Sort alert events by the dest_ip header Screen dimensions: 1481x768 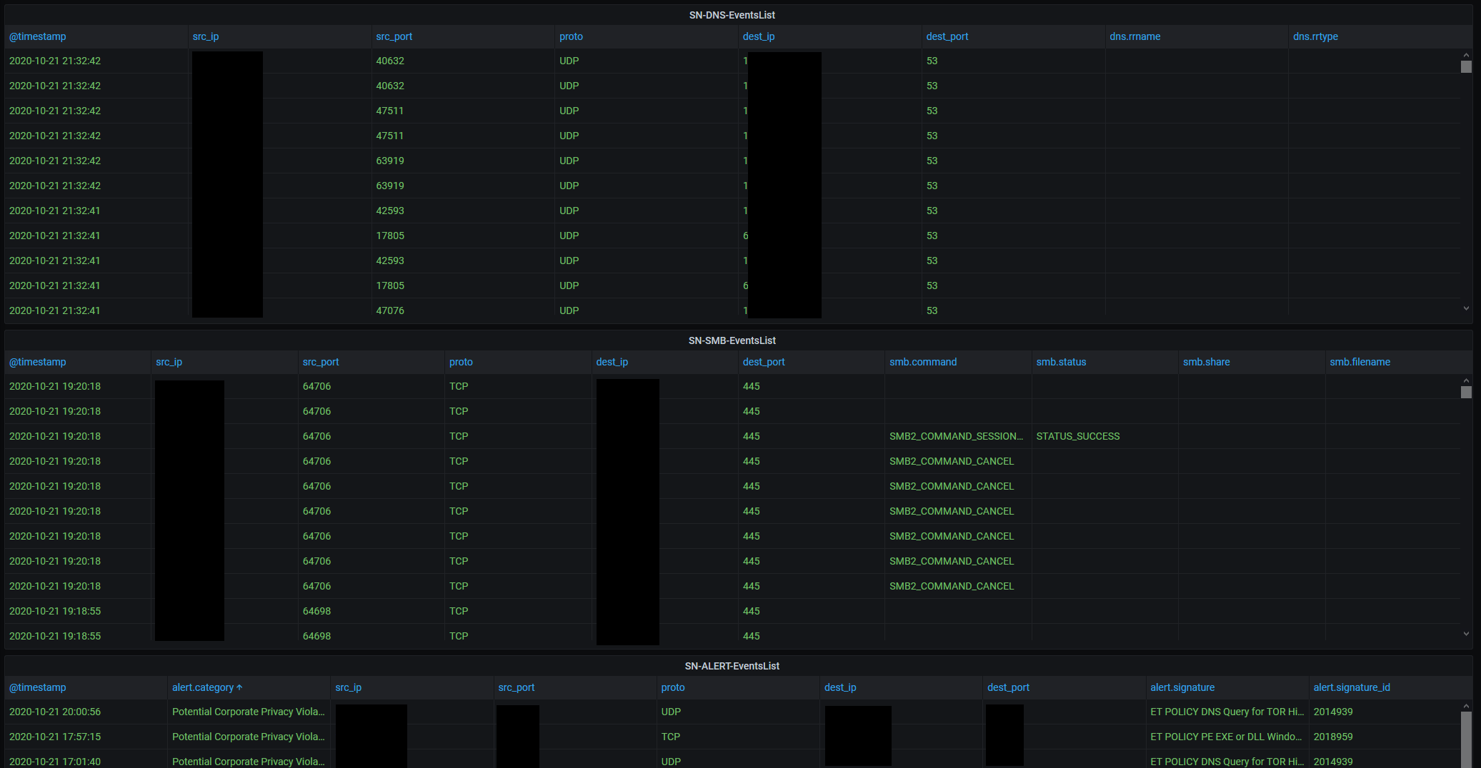pos(840,687)
